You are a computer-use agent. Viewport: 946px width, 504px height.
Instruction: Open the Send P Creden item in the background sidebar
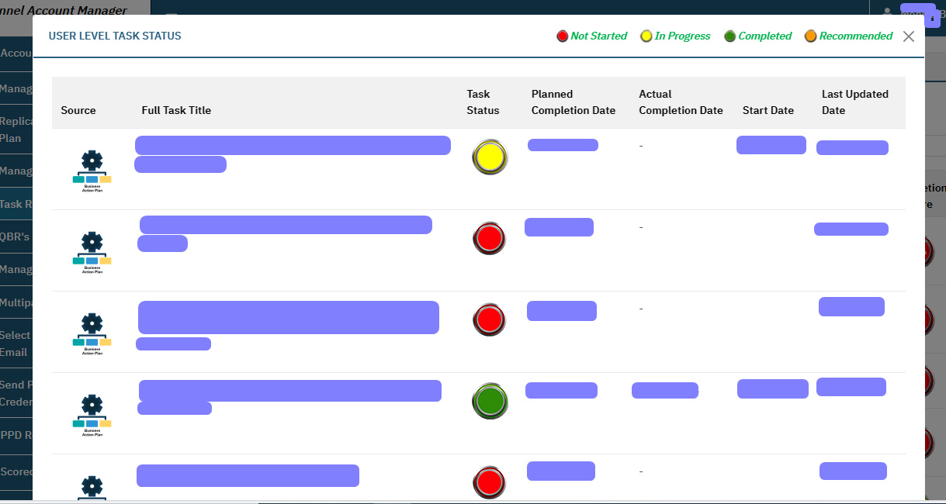coord(16,393)
